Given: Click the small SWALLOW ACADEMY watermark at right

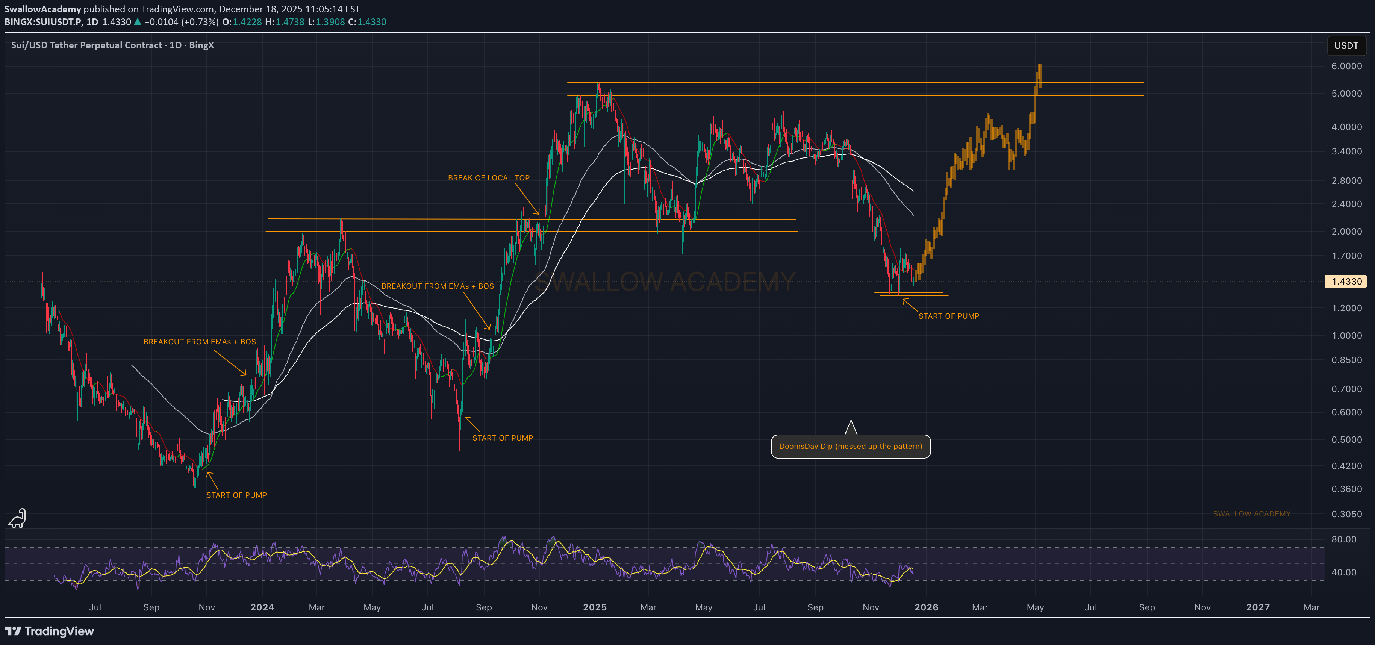Looking at the screenshot, I should [1251, 514].
